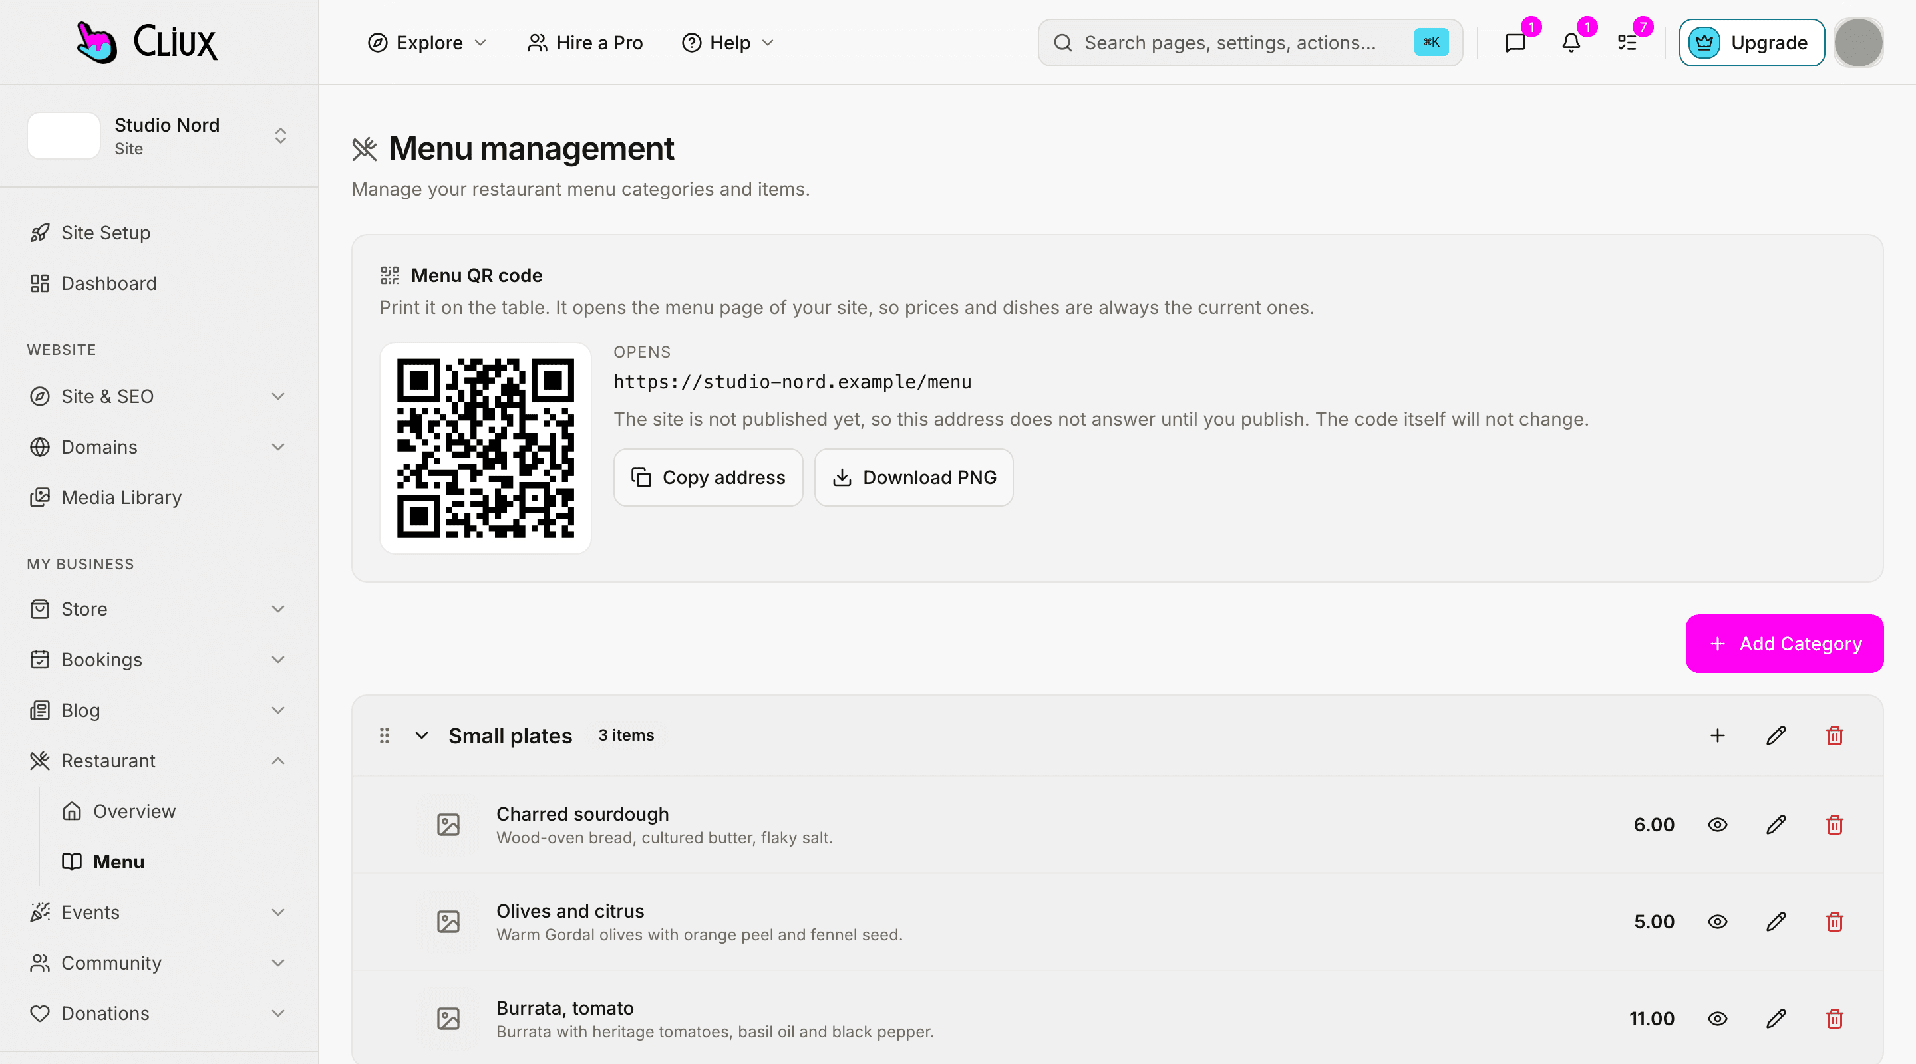Edit the Small plates category

pyautogui.click(x=1776, y=735)
